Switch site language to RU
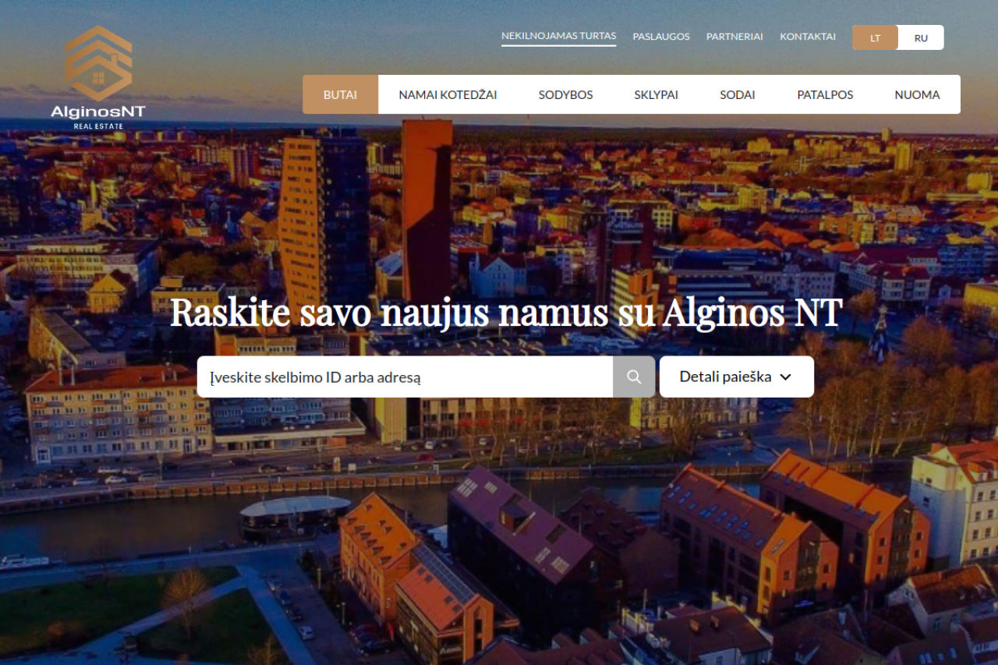998x665 pixels. (921, 37)
